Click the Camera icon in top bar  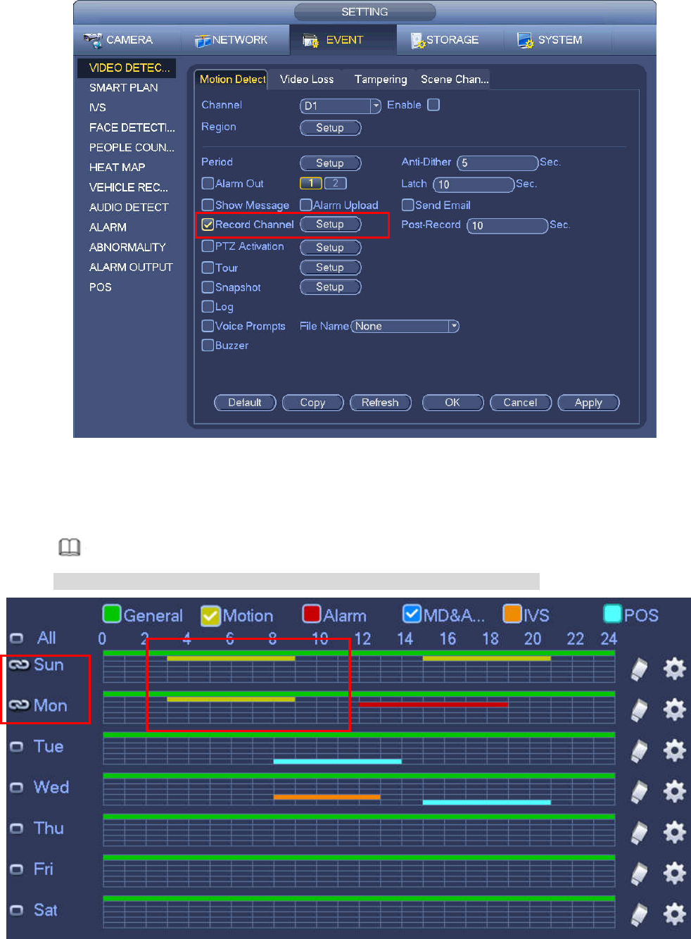[93, 40]
